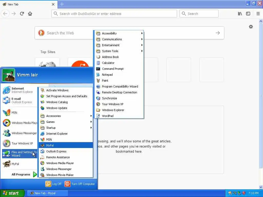Click the address bar input field
This screenshot has height=197, width=263.
[114, 14]
